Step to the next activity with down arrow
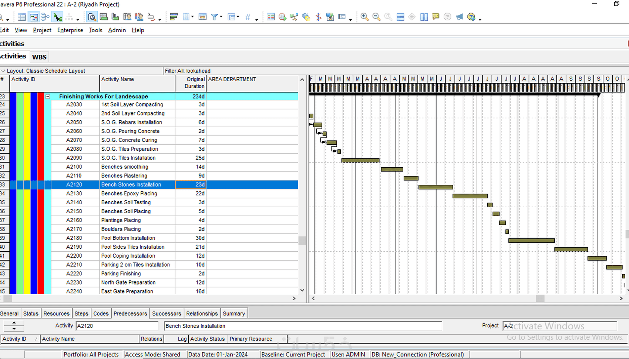This screenshot has width=629, height=359. pos(14,329)
